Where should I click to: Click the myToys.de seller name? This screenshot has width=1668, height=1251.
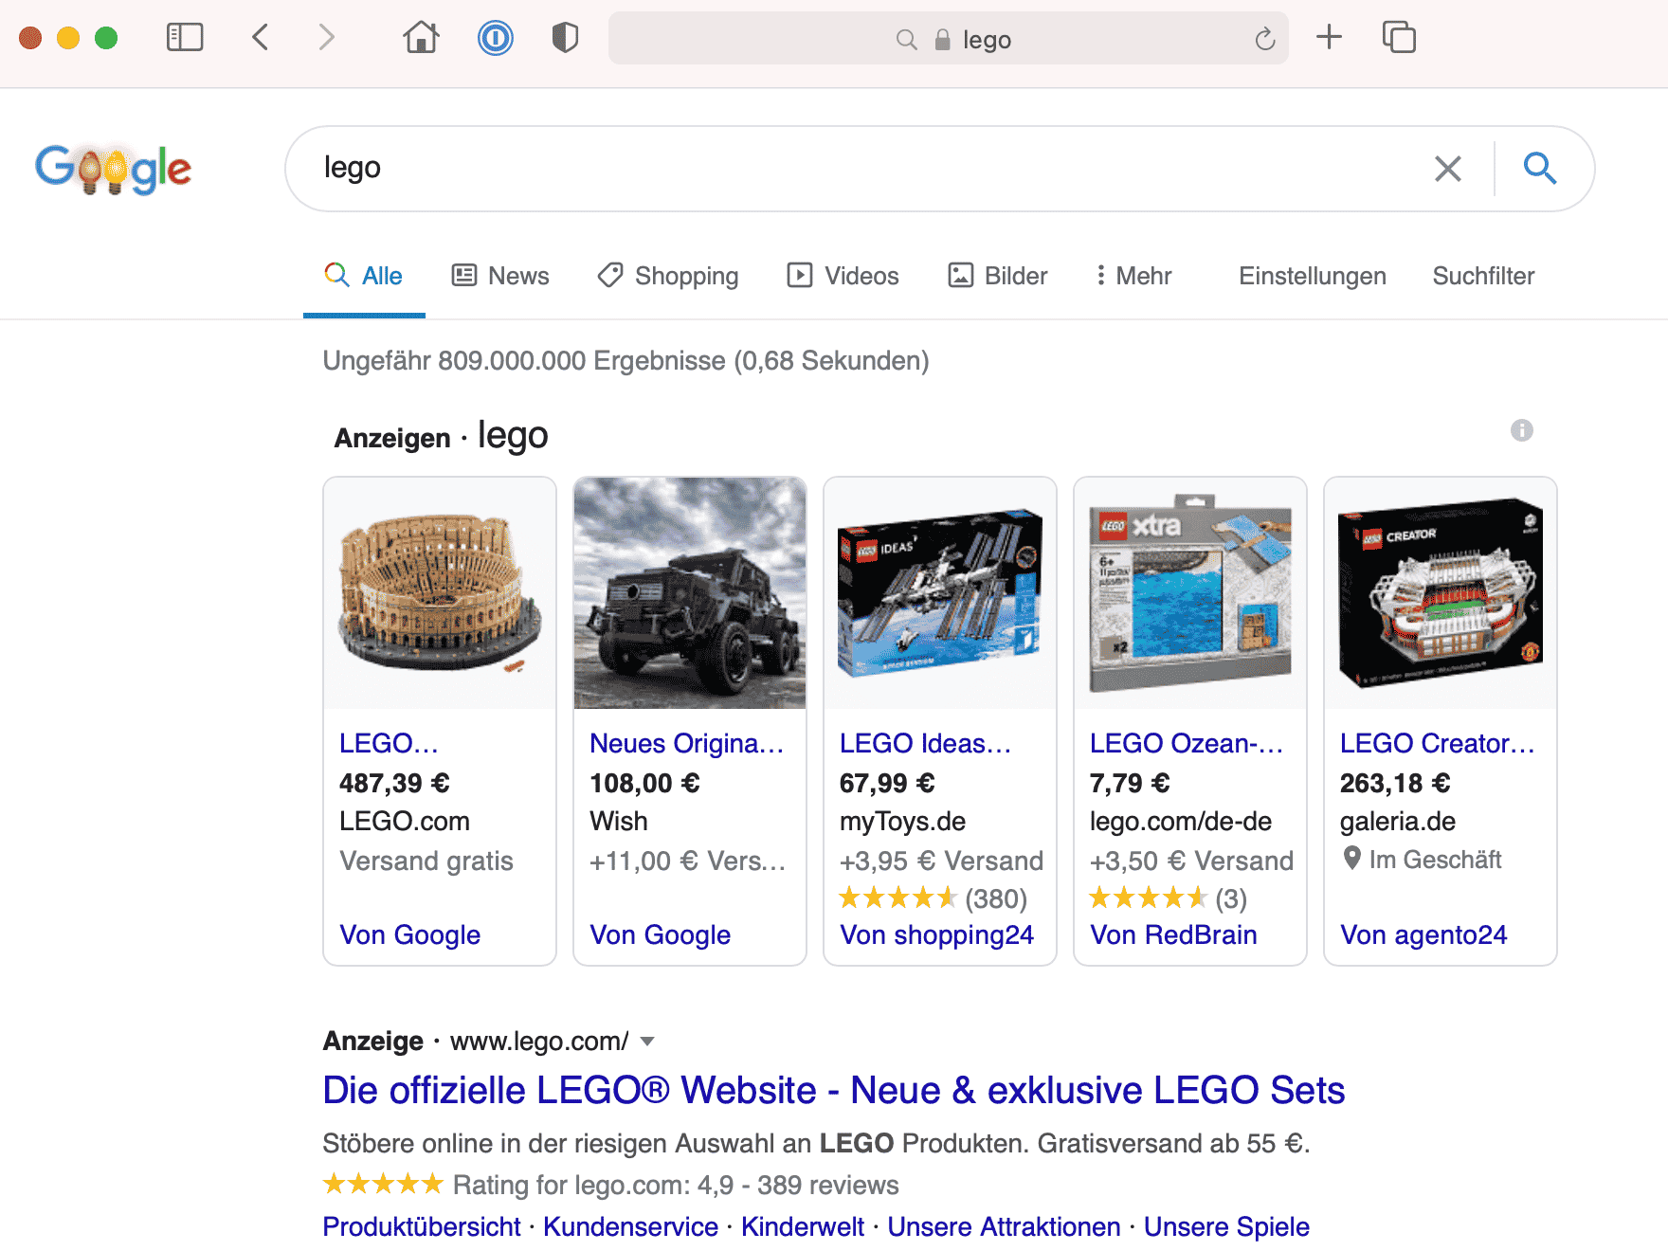(902, 821)
